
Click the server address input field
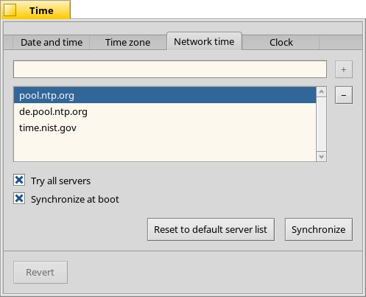pyautogui.click(x=170, y=69)
